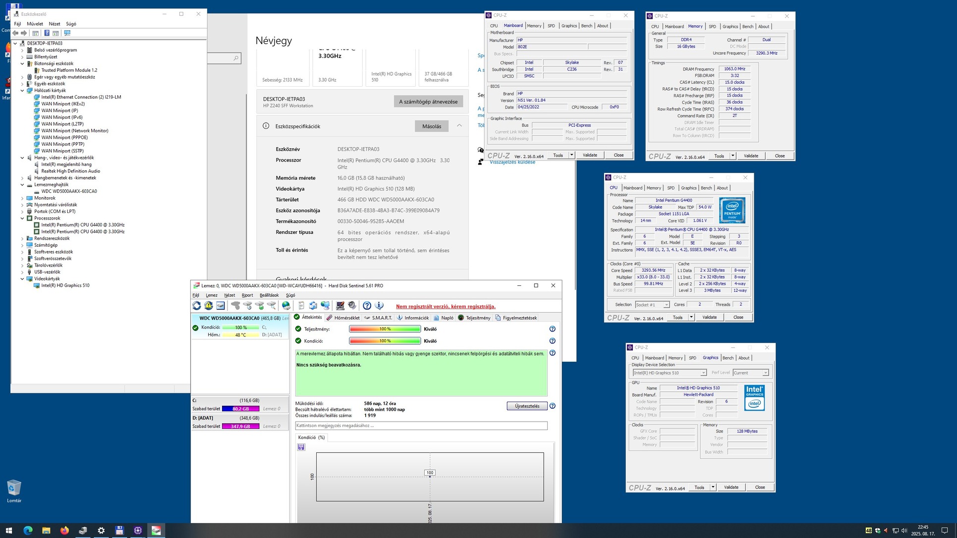Image resolution: width=957 pixels, height=538 pixels.
Task: Click the globe icon in Hard Disk Sentinel toolbar
Action: (286, 306)
